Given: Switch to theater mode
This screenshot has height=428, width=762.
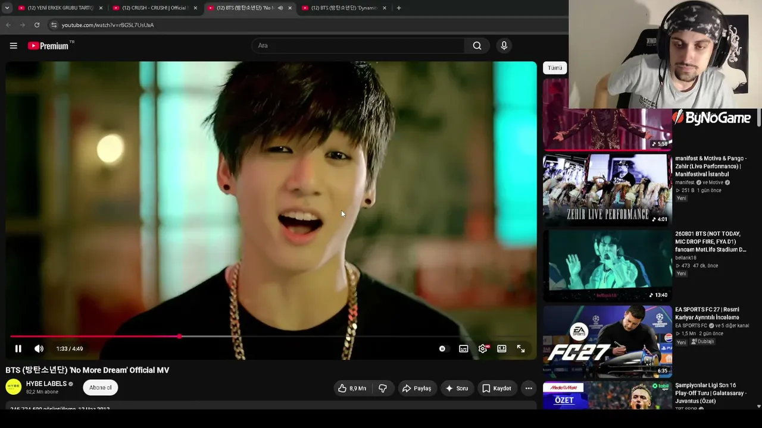Looking at the screenshot, I should coord(502,349).
